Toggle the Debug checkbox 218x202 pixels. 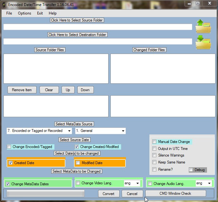click(x=191, y=170)
